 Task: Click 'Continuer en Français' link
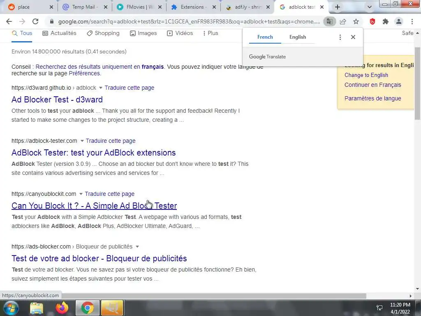coord(372,85)
